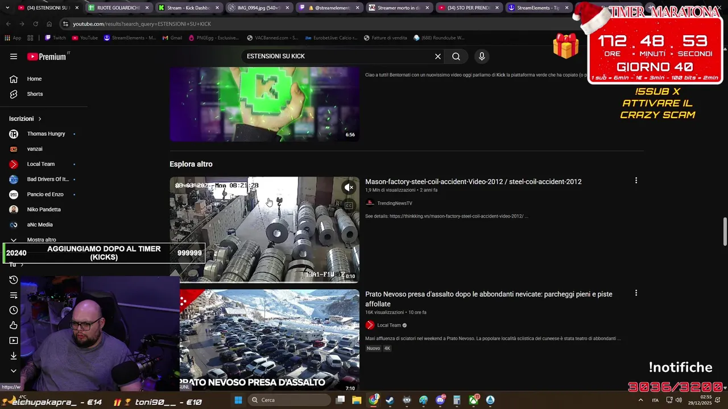728x409 pixels.
Task: Open Your videos play icon in sidebar
Action: 14,340
